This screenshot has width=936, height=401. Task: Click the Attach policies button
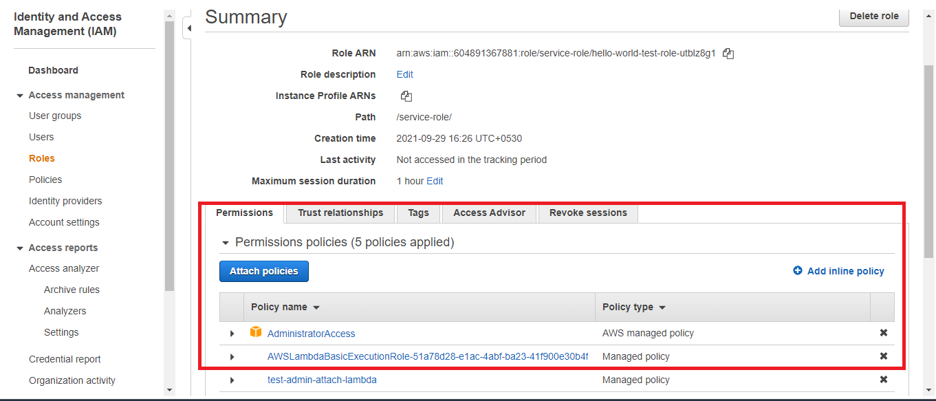(x=264, y=272)
